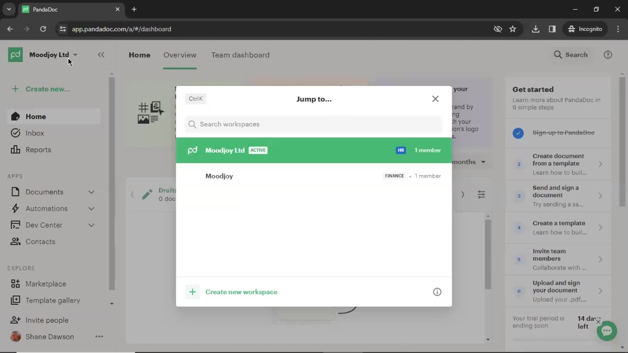Click the Invite people icon in sidebar
Image resolution: width=628 pixels, height=353 pixels.
tap(15, 320)
